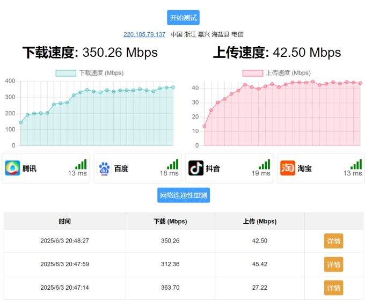
Task: Click the first data point of upload chart
Action: click(204, 126)
